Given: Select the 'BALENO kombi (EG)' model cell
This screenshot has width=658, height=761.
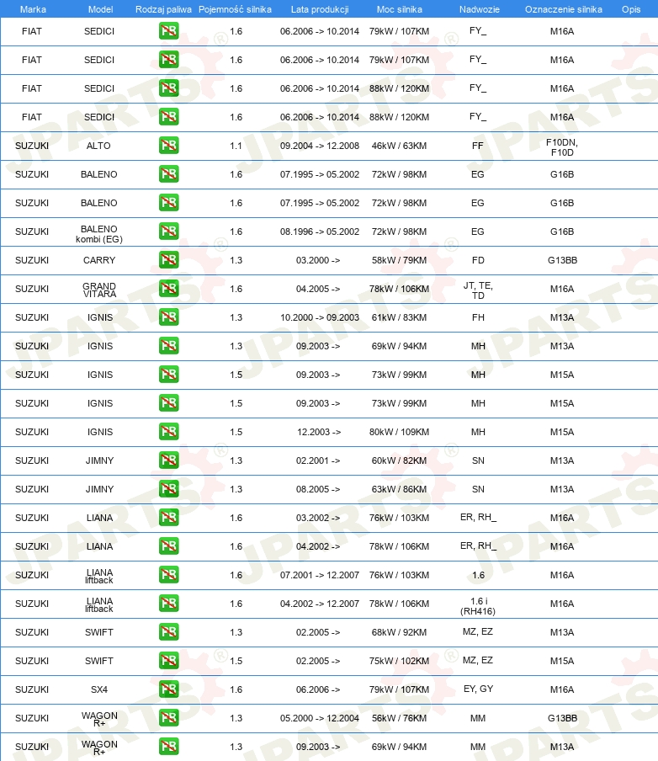Looking at the screenshot, I should point(99,234).
